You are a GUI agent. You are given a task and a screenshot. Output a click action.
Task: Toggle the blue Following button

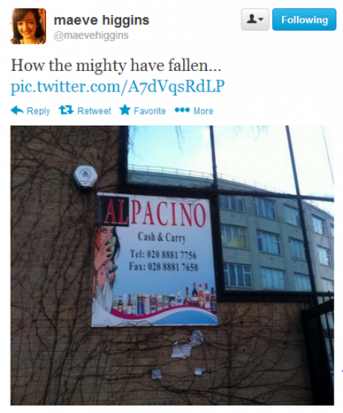click(304, 20)
